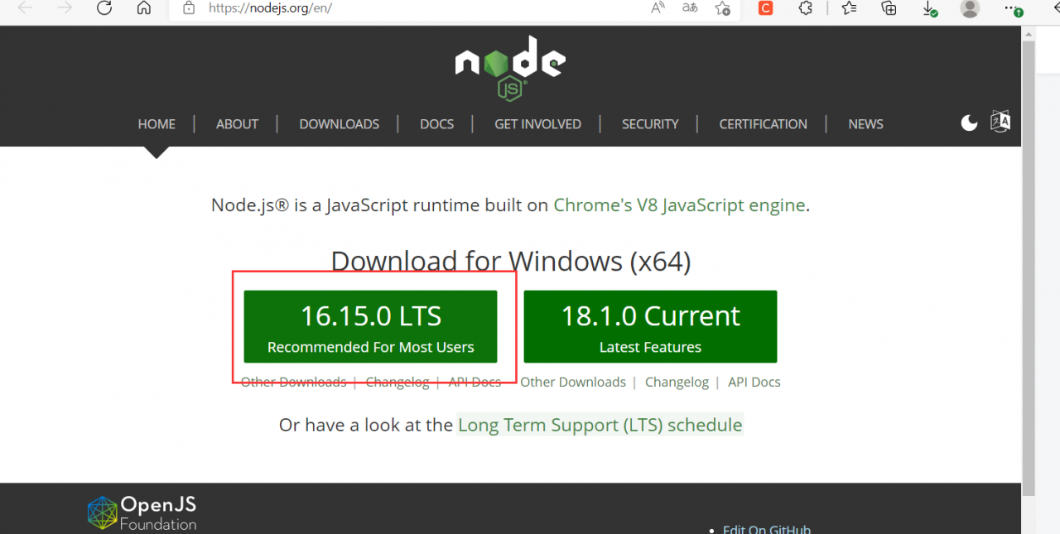This screenshot has width=1060, height=534.
Task: Click the back navigation arrow
Action: (25, 8)
